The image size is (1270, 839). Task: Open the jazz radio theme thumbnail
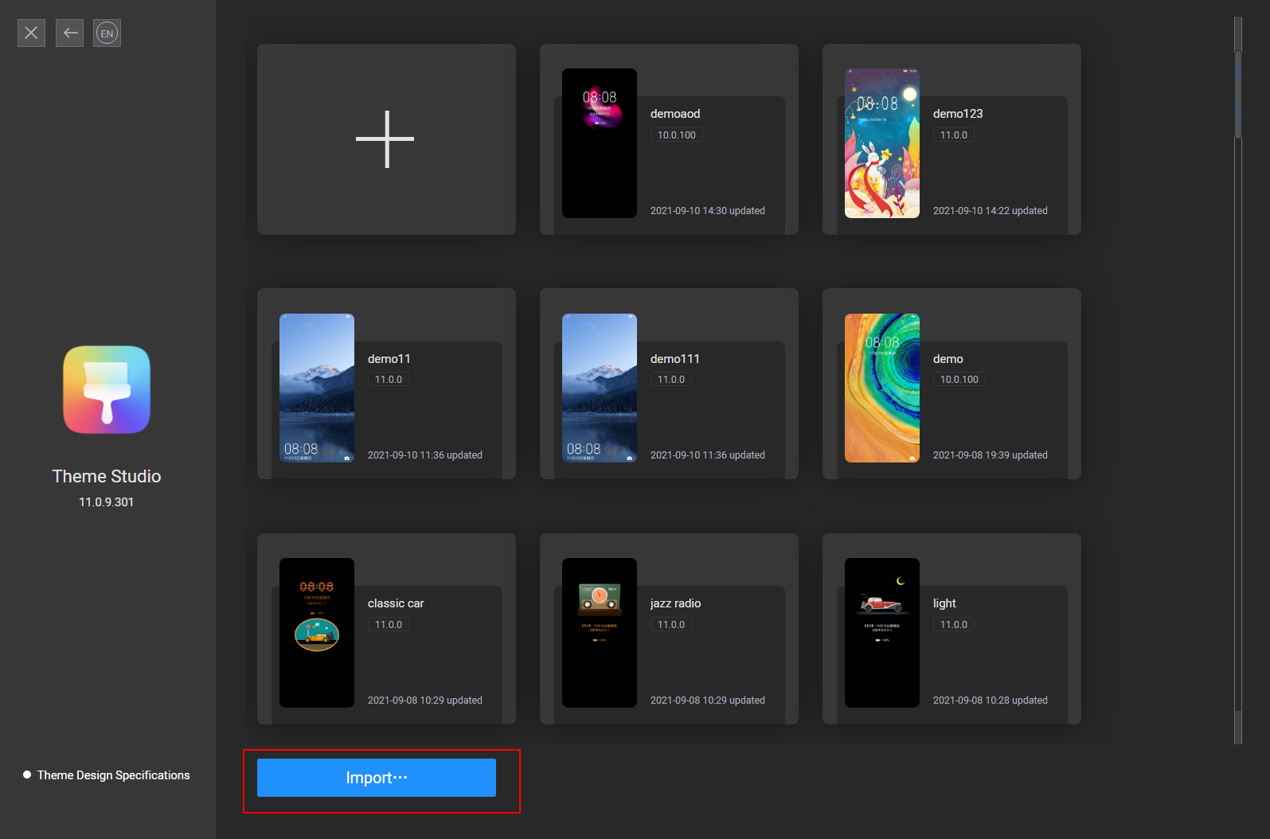coord(599,633)
